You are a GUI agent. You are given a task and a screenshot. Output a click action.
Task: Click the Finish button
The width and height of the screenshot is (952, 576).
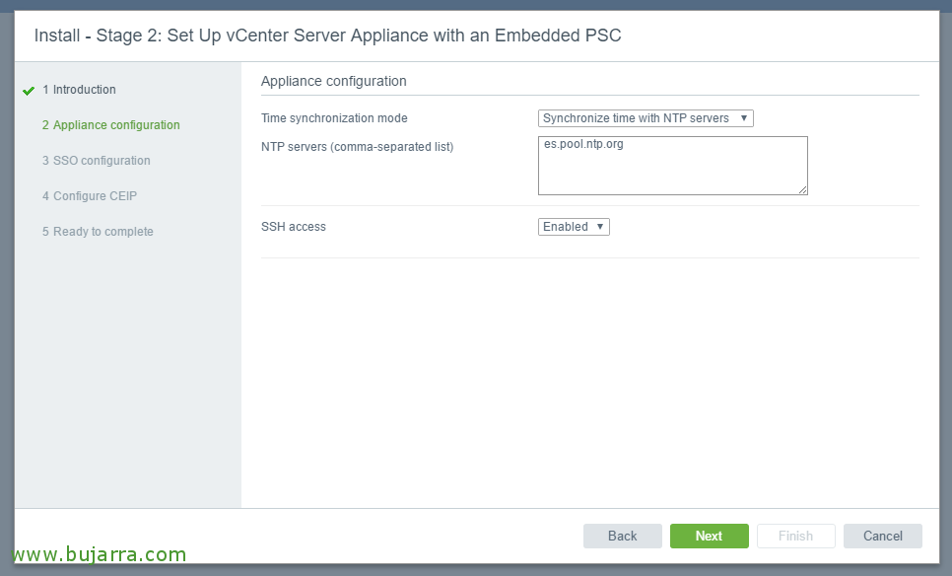pos(796,536)
